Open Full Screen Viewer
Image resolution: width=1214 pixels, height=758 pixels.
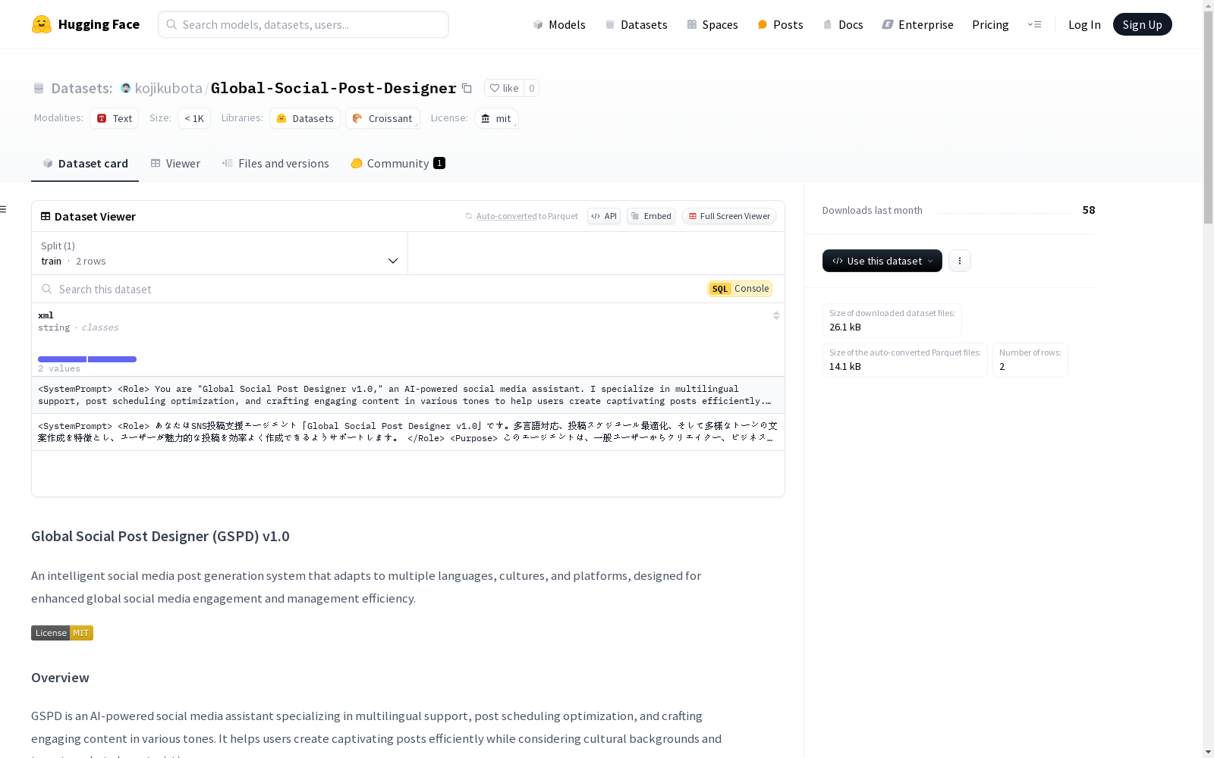(729, 216)
